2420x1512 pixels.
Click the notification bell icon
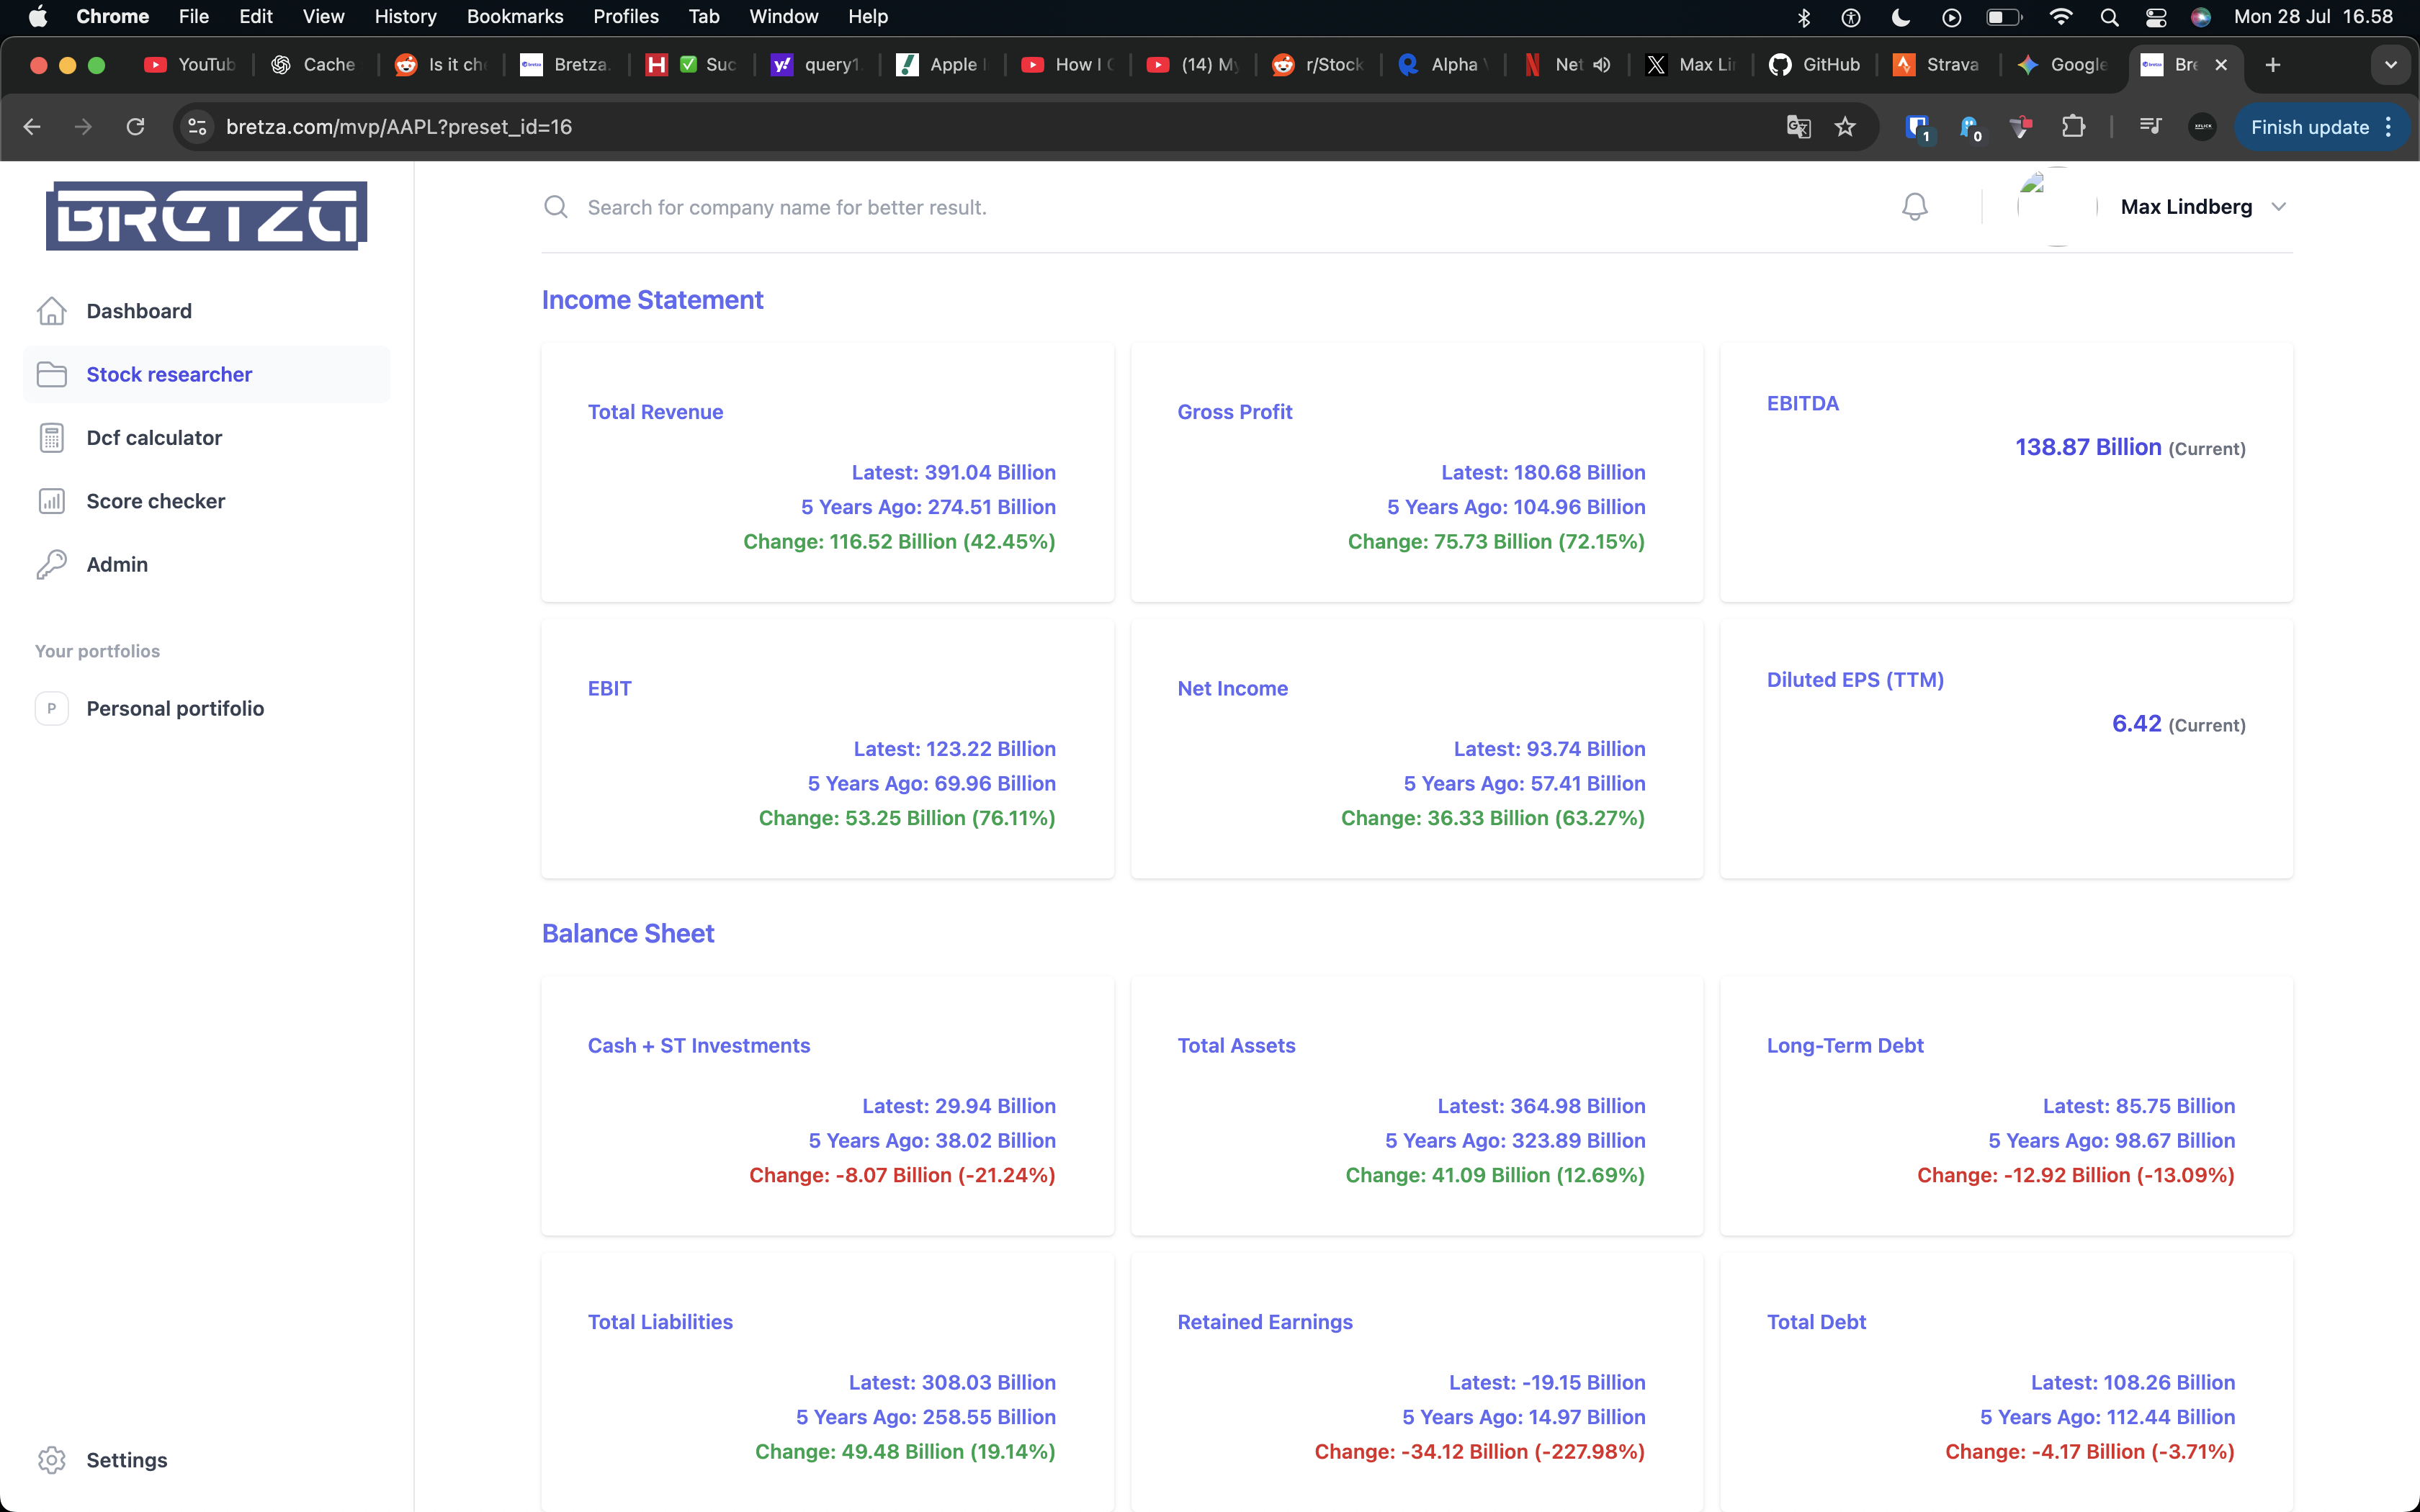pyautogui.click(x=1914, y=207)
